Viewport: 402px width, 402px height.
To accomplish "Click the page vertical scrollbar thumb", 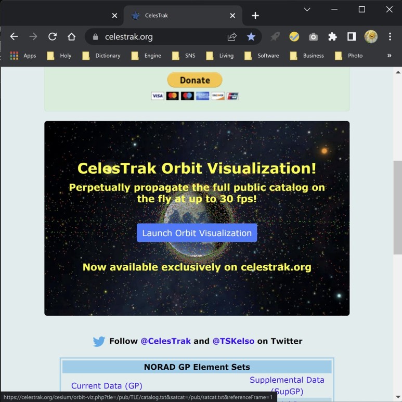I will tap(398, 208).
